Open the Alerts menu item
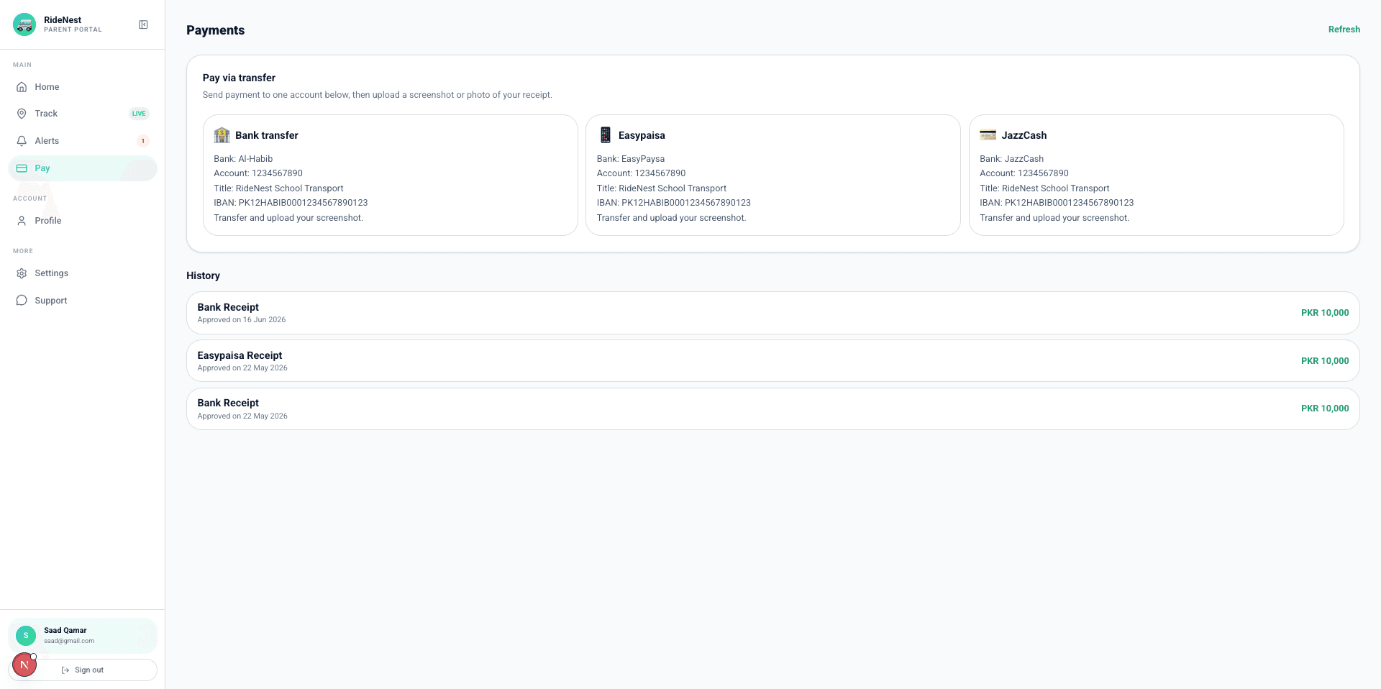Screen dimensions: 1381x689 pos(83,141)
